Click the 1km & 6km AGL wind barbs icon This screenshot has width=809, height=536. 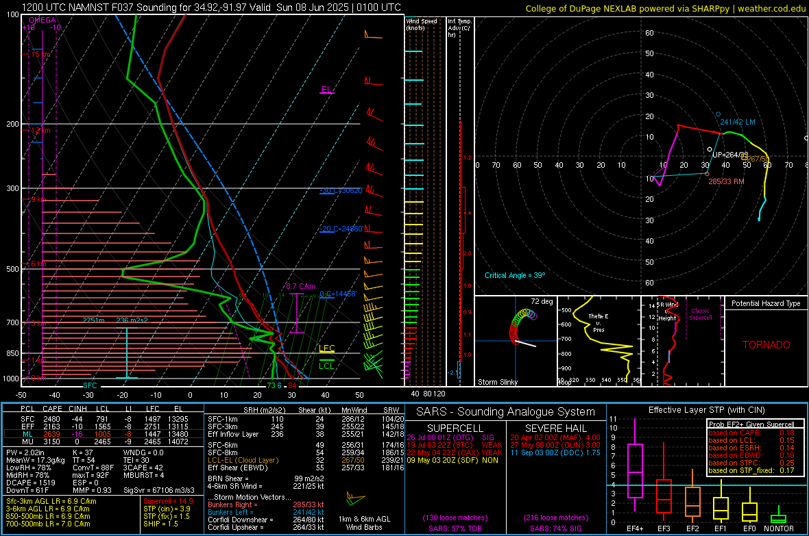click(356, 498)
